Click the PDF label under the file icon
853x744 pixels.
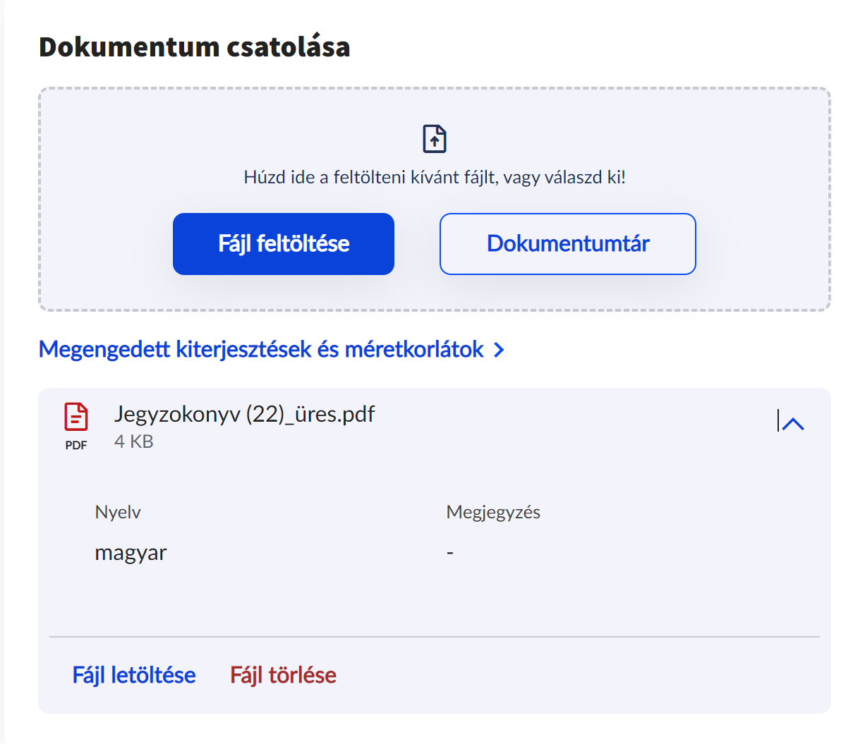coord(76,445)
